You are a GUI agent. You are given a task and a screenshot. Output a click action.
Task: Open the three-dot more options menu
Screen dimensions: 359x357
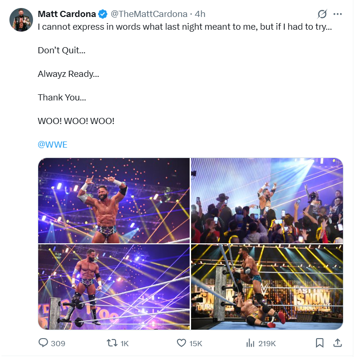pos(337,14)
